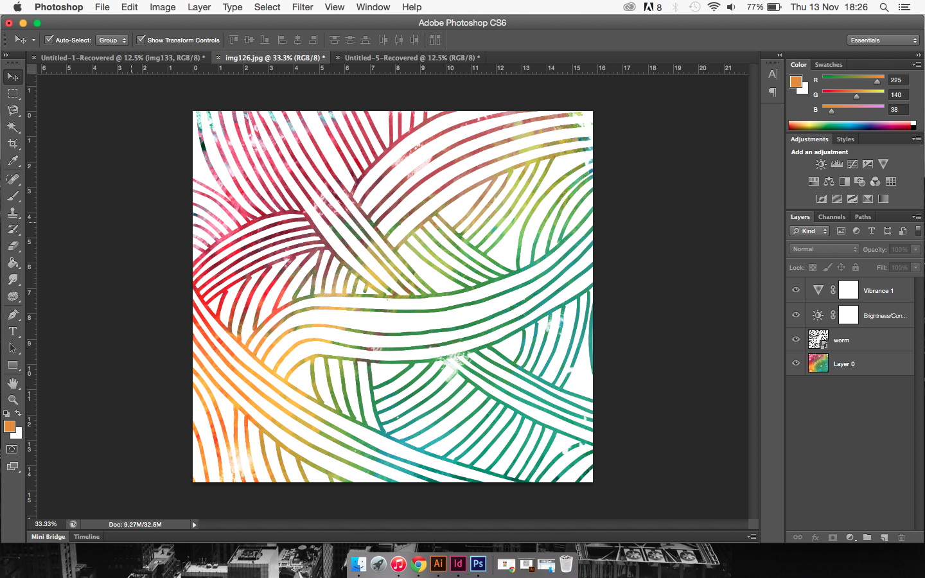Switch to Untitled-5-Recovered document tab
This screenshot has width=925, height=578.
pyautogui.click(x=412, y=58)
